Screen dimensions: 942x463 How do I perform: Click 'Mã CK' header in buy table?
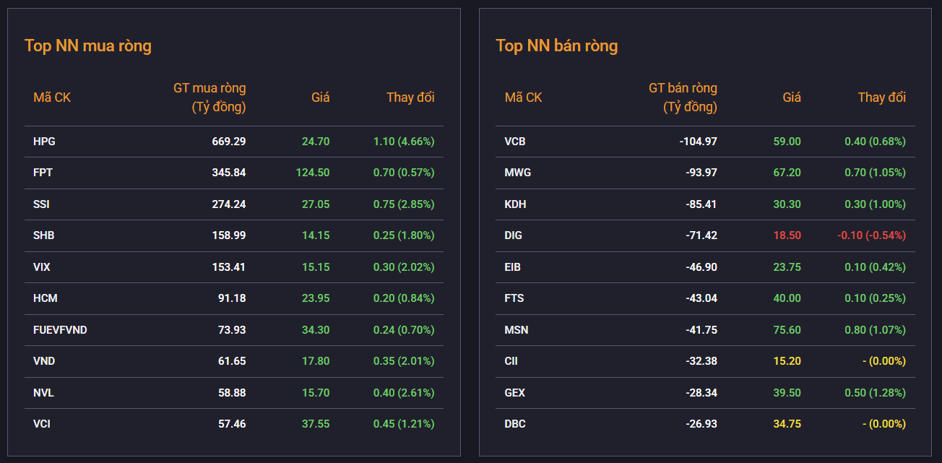pos(52,98)
